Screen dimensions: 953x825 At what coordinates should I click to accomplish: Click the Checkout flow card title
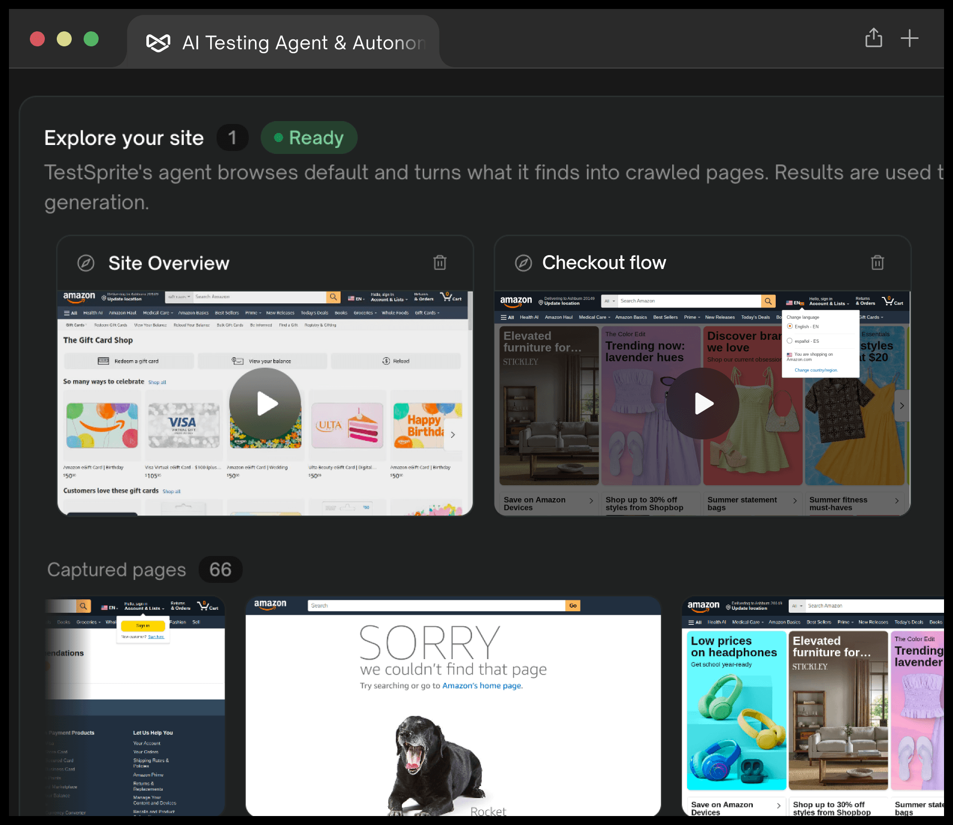tap(604, 263)
